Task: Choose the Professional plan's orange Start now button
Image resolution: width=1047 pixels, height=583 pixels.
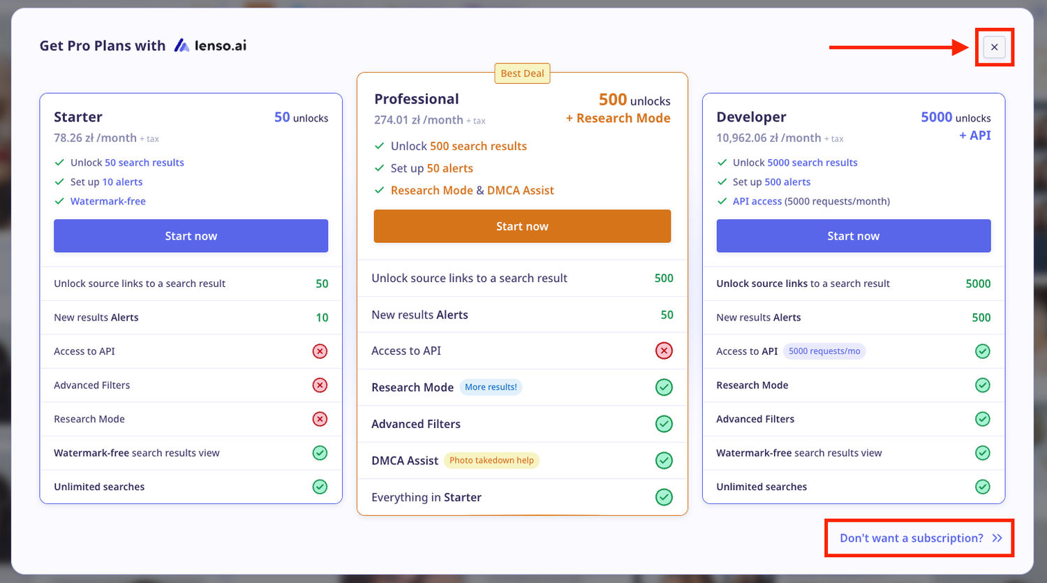Action: click(522, 226)
